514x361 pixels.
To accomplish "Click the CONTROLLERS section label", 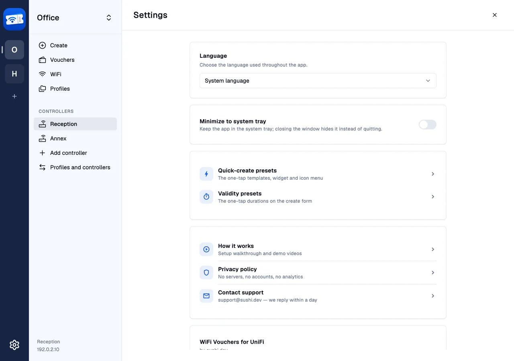I will point(56,111).
